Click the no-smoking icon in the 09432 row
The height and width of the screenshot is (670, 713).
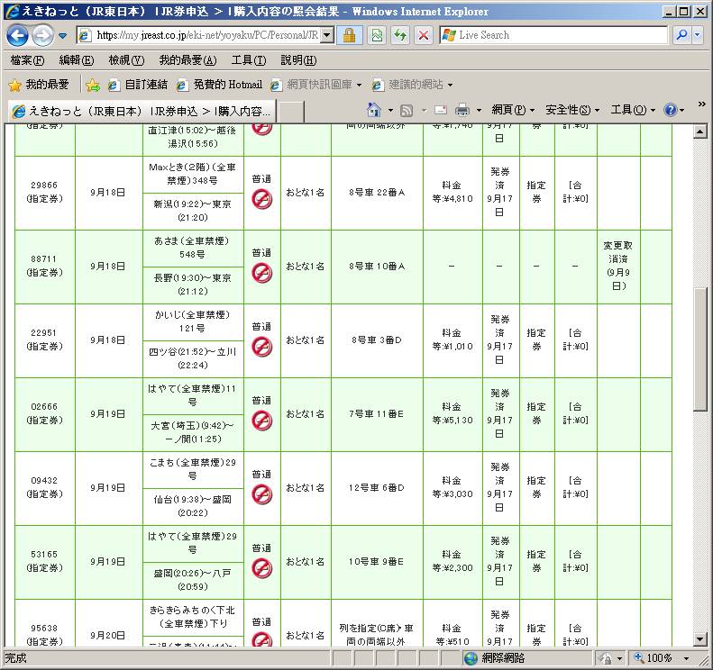click(262, 494)
